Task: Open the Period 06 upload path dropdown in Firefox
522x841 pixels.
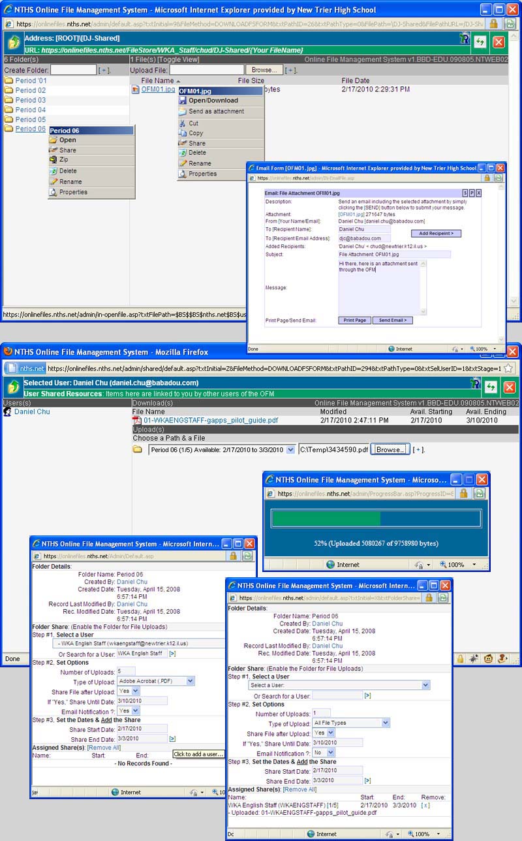Action: pos(222,450)
